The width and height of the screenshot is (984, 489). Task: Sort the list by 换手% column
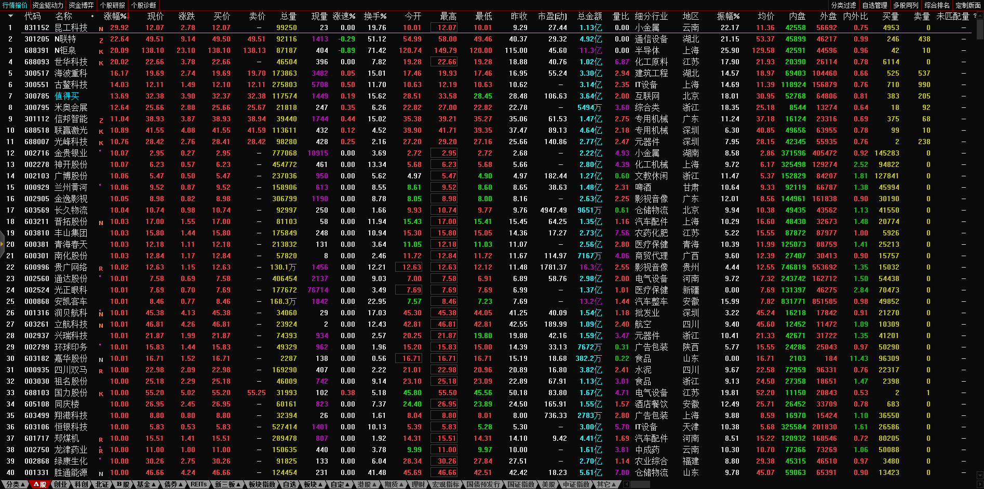[x=375, y=16]
